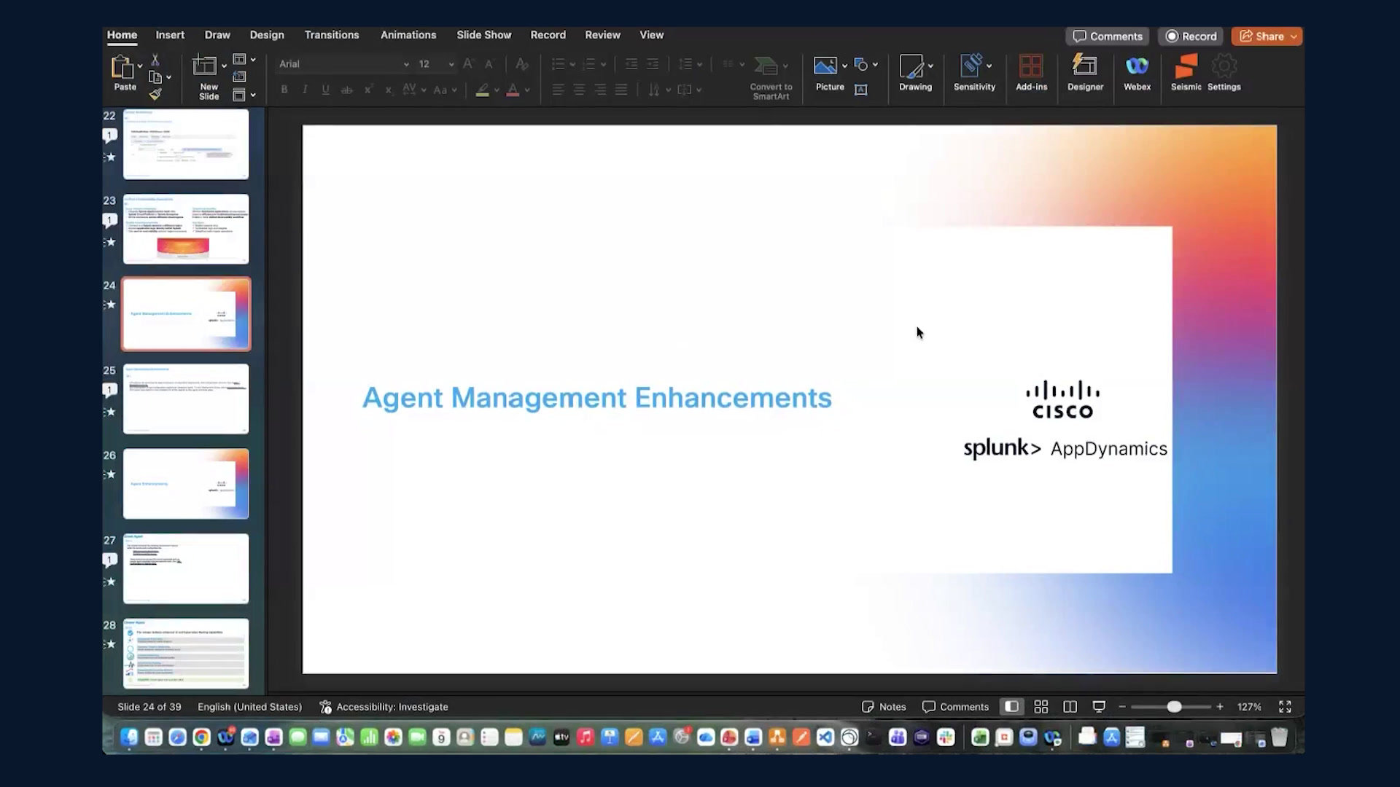Expand the Paste options arrow
The image size is (1400, 787).
click(x=140, y=66)
